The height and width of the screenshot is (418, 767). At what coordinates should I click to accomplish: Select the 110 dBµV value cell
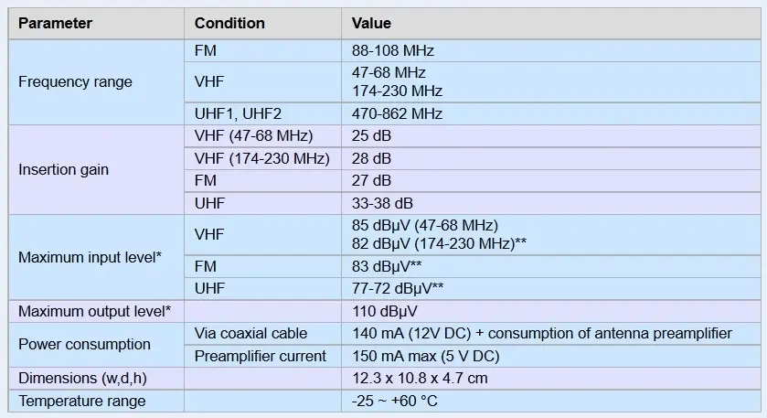pyautogui.click(x=551, y=311)
